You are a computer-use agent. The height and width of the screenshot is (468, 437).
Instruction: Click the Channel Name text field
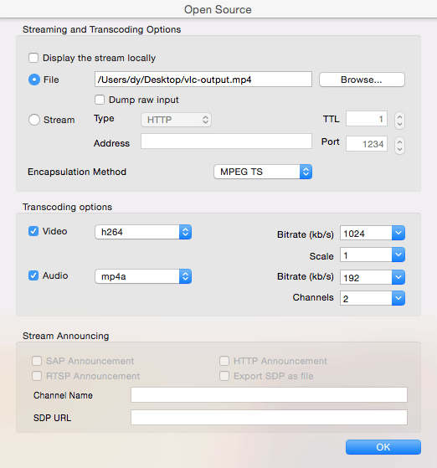(x=269, y=395)
